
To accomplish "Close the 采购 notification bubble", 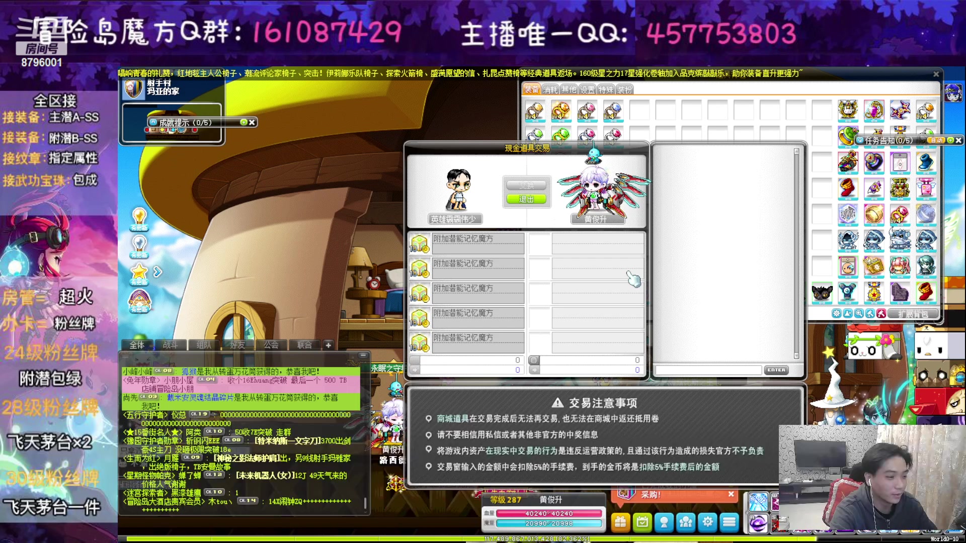I will (731, 495).
